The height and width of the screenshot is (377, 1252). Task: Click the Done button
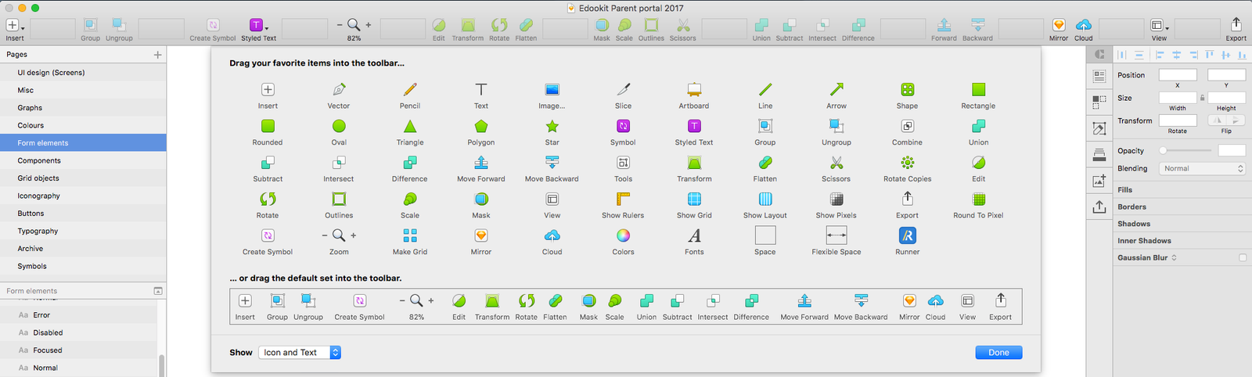click(998, 353)
